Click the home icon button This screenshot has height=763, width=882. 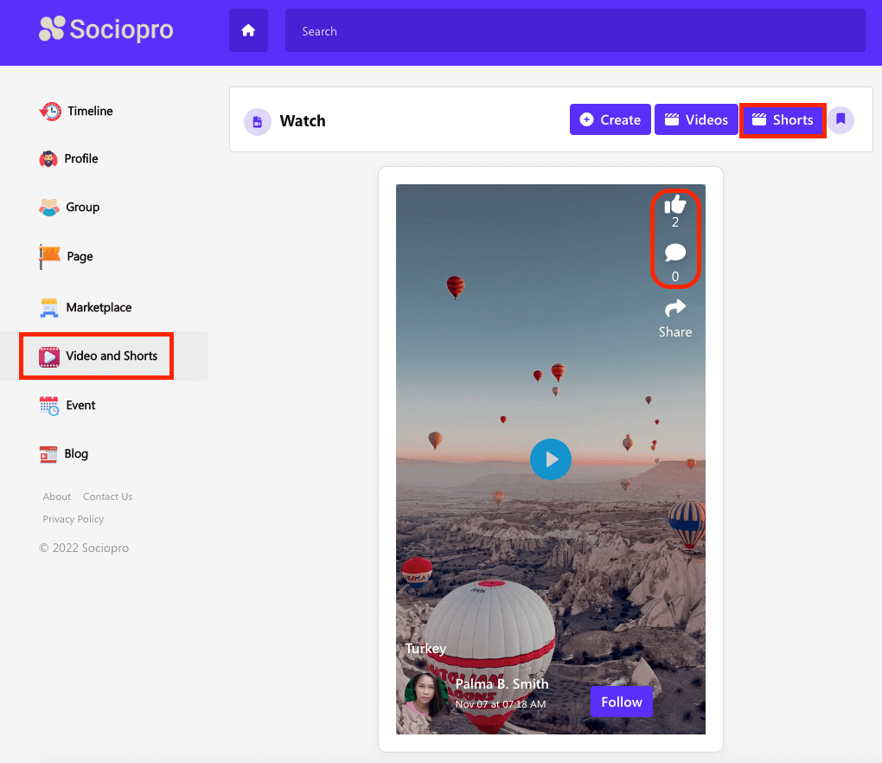pos(248,31)
